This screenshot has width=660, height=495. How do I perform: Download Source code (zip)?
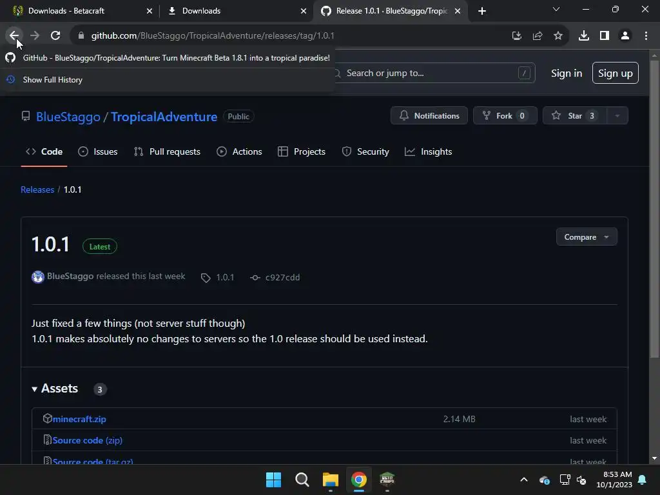[x=88, y=440]
